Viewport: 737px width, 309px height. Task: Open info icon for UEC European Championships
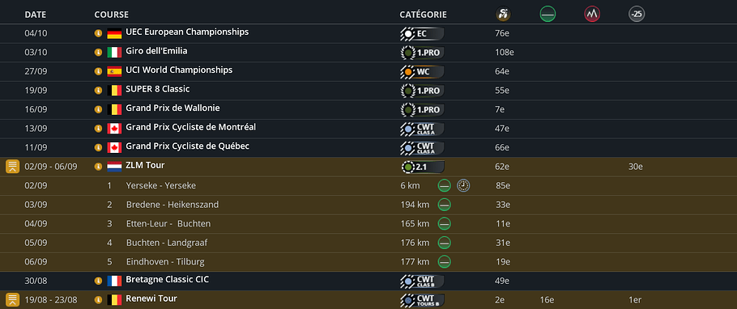(98, 33)
